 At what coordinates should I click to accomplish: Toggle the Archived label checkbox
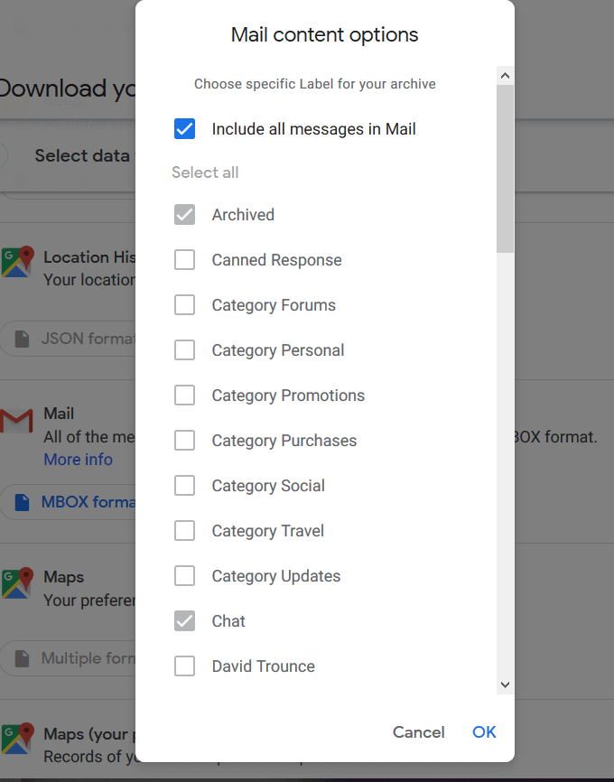[184, 214]
